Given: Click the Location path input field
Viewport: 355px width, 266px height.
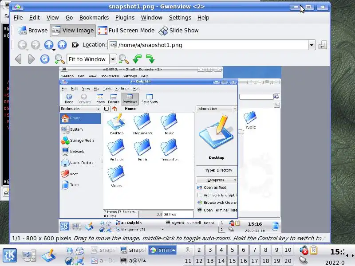Looking at the screenshot, I should 208,45.
